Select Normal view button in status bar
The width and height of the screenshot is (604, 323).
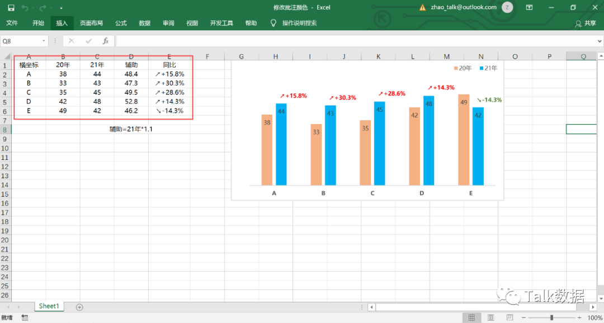click(471, 317)
